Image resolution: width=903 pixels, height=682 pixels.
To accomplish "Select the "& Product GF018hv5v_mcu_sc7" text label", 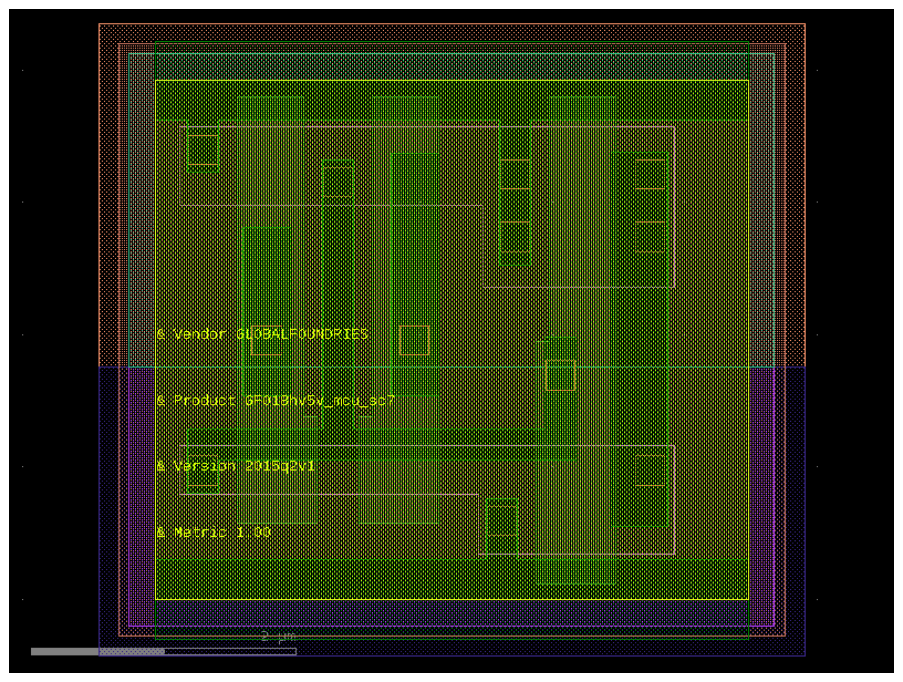I will (276, 401).
